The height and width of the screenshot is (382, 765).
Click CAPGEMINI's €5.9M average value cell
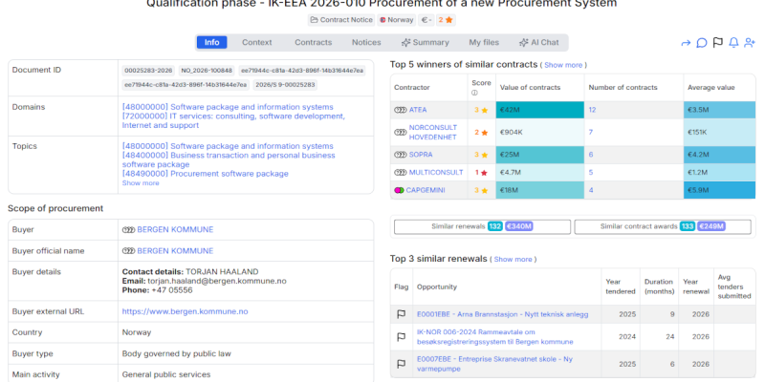click(719, 190)
